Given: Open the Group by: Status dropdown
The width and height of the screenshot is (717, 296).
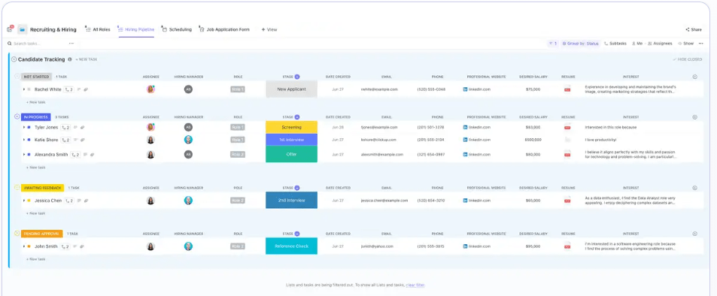Looking at the screenshot, I should 580,44.
